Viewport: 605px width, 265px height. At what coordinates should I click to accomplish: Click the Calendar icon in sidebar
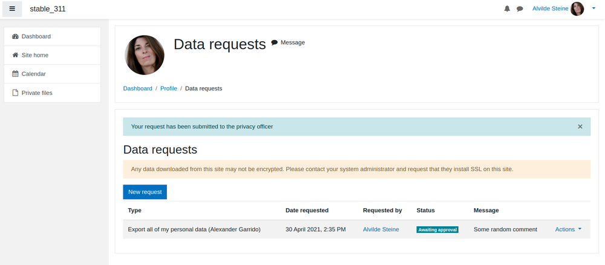click(16, 74)
